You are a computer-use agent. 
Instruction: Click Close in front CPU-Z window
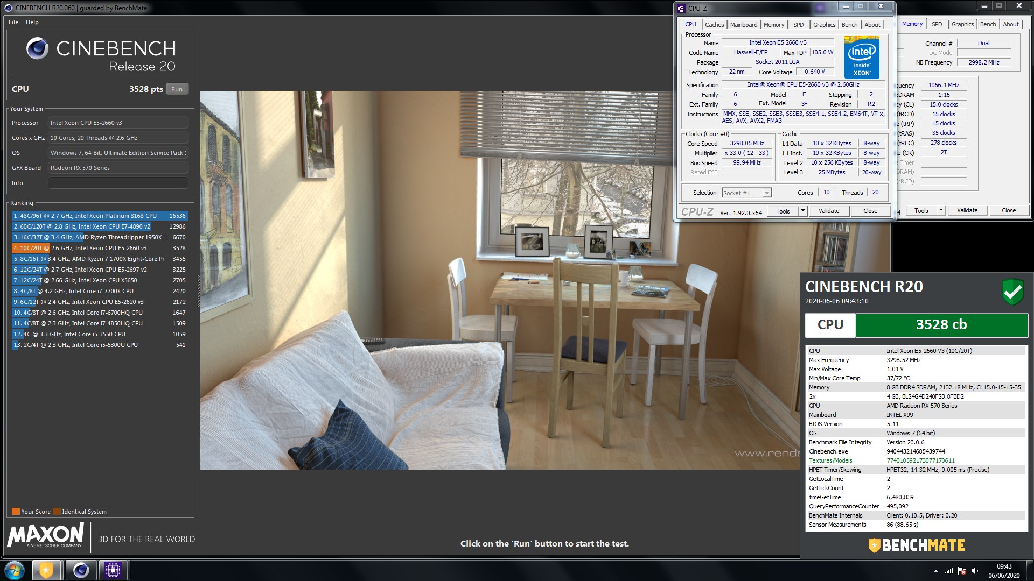click(x=870, y=211)
